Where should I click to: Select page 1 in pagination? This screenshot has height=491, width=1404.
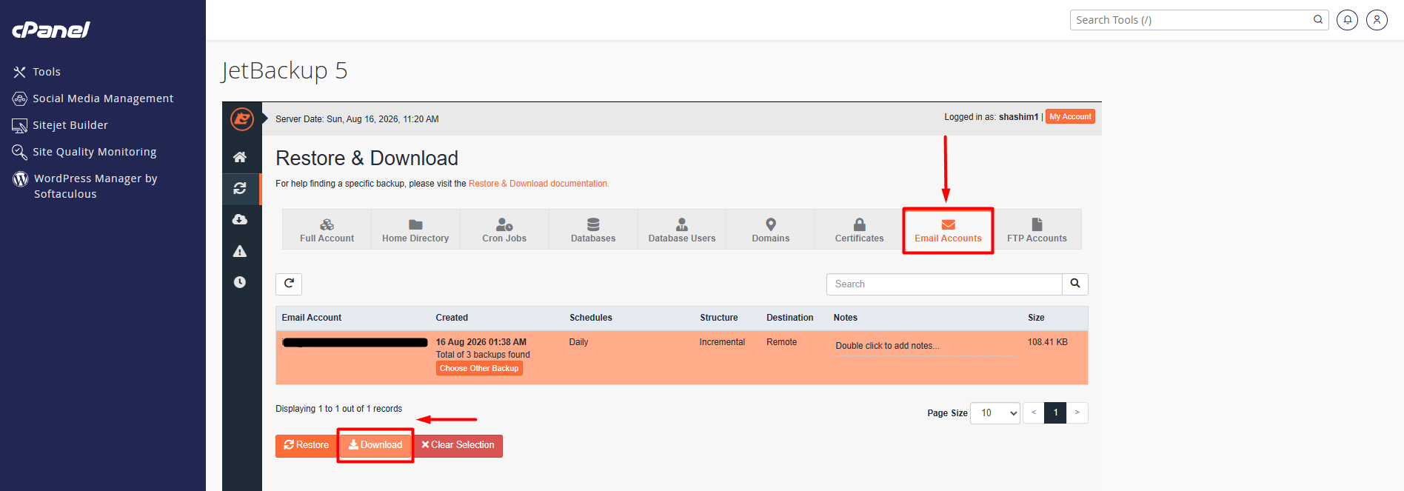tap(1055, 413)
